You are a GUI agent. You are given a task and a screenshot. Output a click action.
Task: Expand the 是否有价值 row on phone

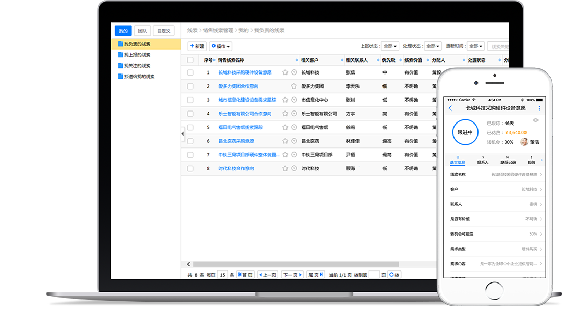(x=495, y=219)
